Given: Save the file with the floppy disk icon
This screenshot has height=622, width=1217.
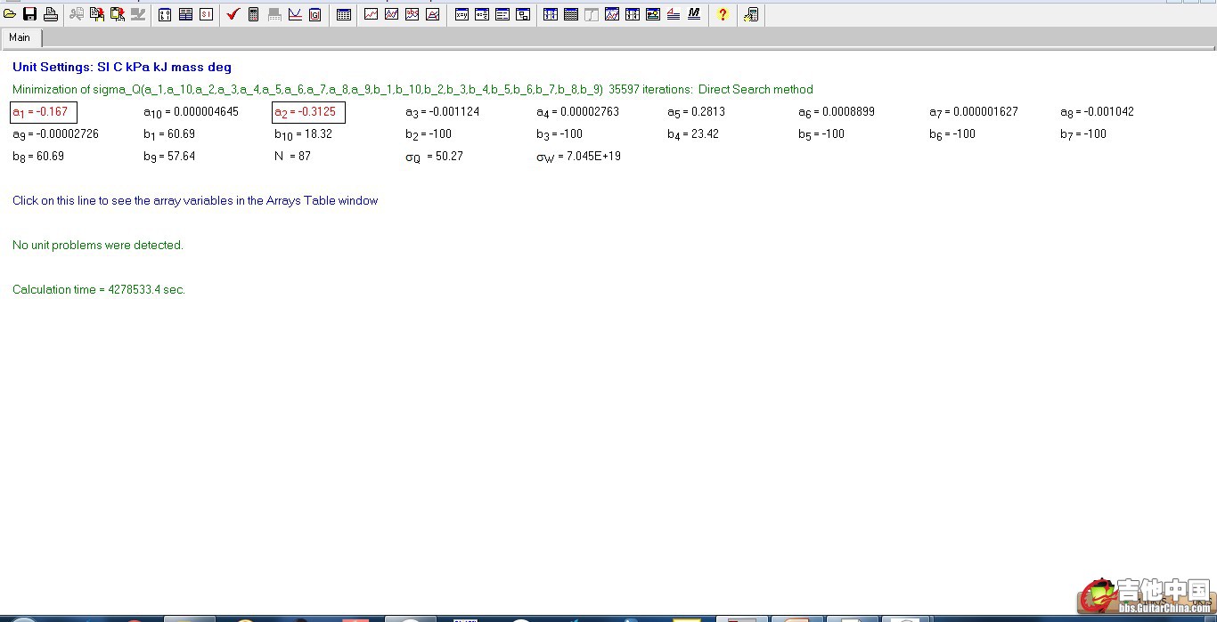Looking at the screenshot, I should point(29,14).
